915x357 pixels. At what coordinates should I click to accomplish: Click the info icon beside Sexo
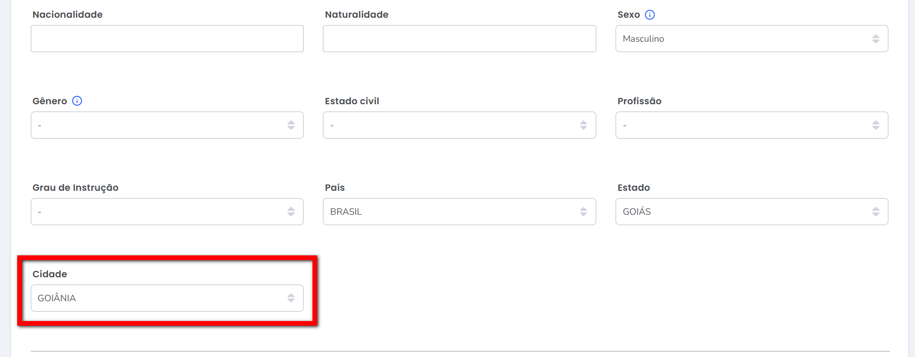tap(649, 15)
